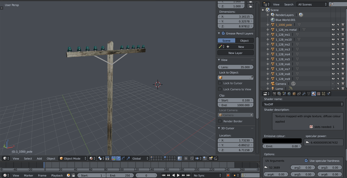The image size is (347, 178).
Task: Open the Add menu in 3D viewport header
Action: point(39,158)
